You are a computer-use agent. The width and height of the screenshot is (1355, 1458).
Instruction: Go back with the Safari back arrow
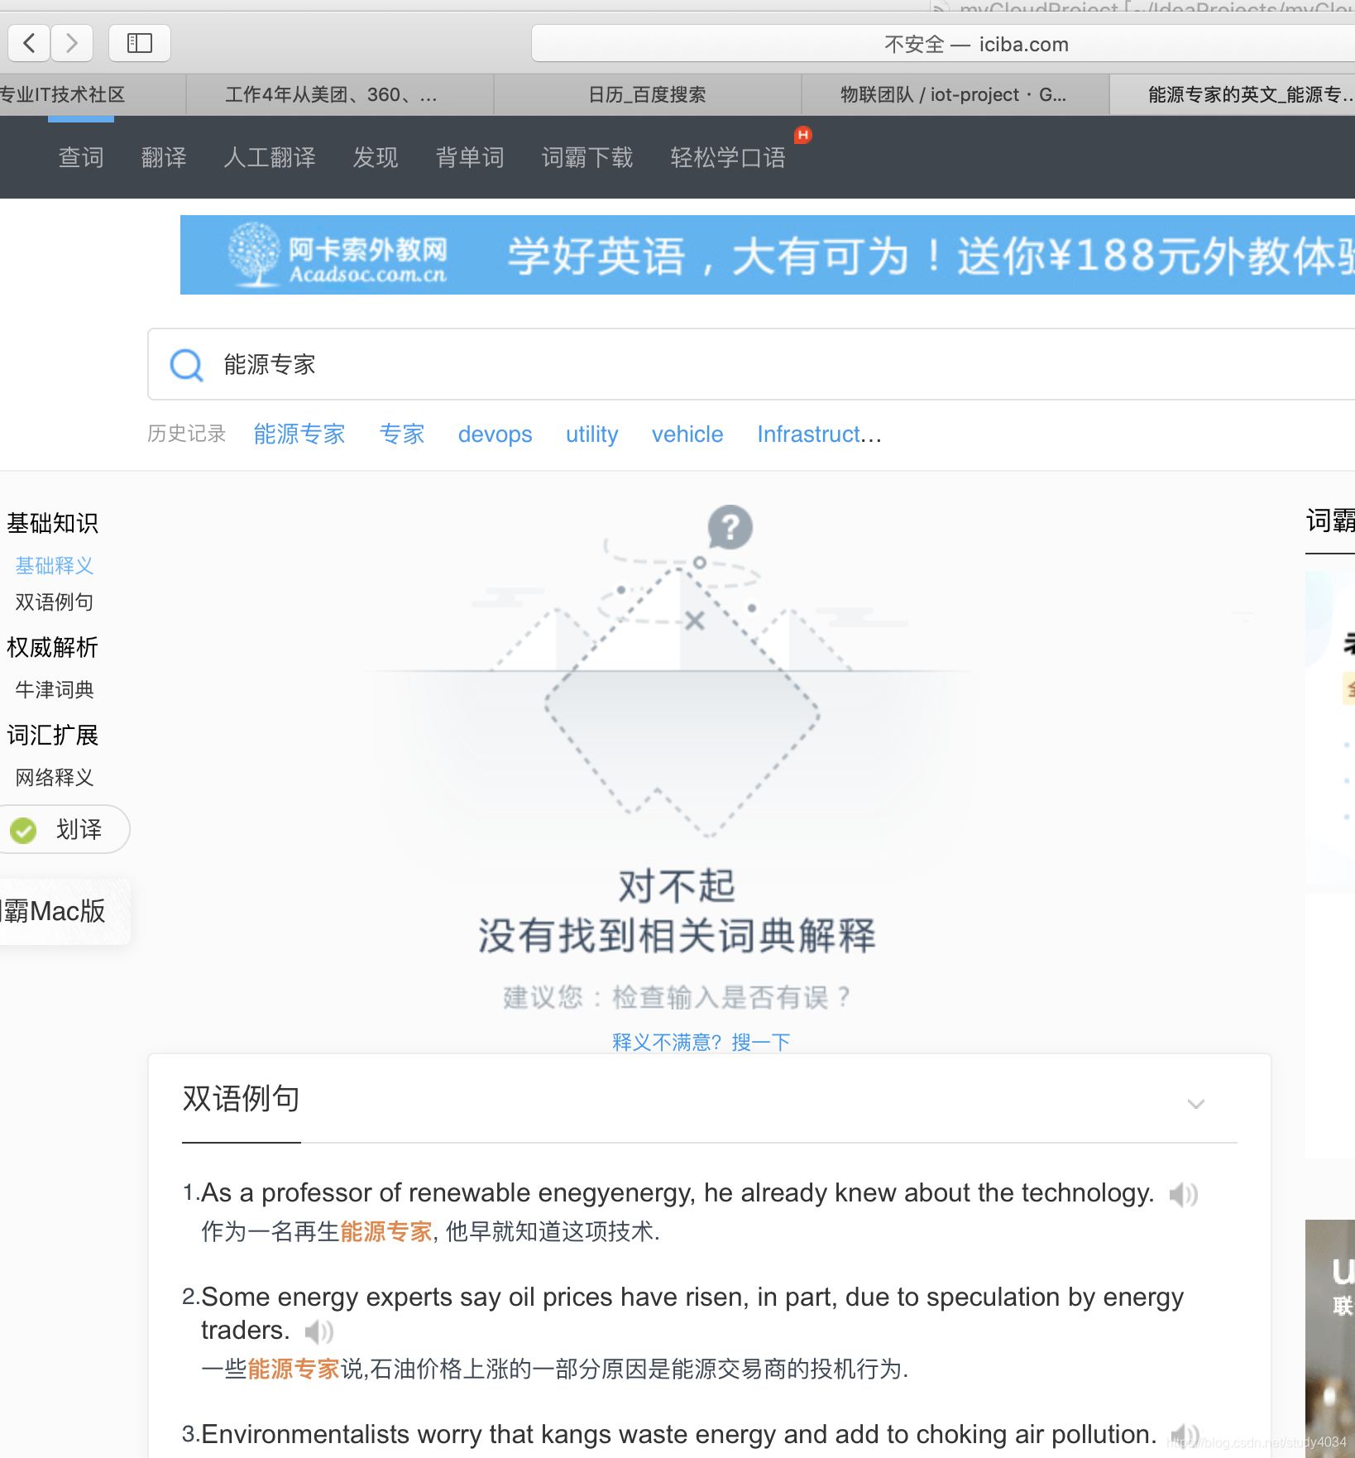[x=29, y=43]
